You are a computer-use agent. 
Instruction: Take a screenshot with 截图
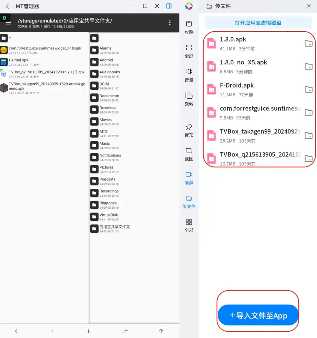(x=189, y=154)
